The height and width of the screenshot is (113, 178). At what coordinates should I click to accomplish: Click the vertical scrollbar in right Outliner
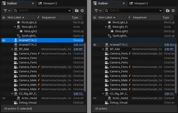coord(175,67)
